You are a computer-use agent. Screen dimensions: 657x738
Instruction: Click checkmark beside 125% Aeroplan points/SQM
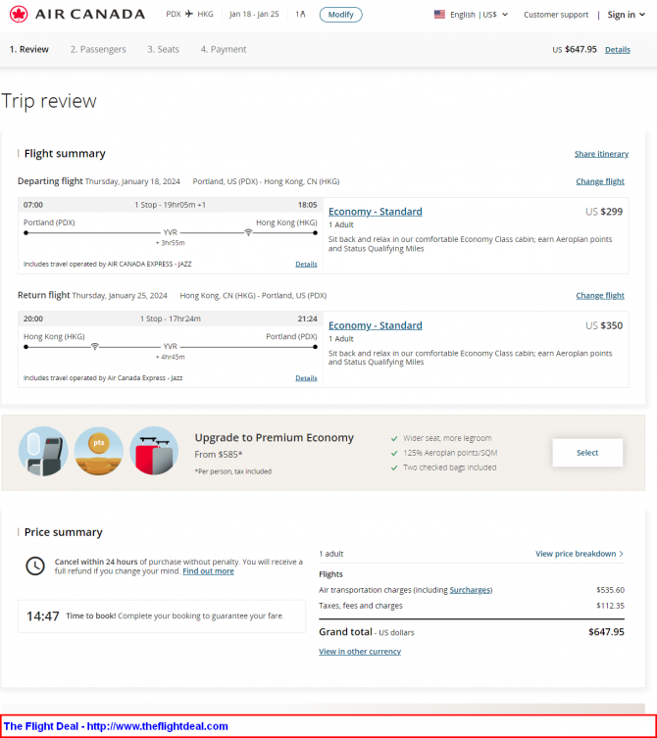[x=394, y=453]
